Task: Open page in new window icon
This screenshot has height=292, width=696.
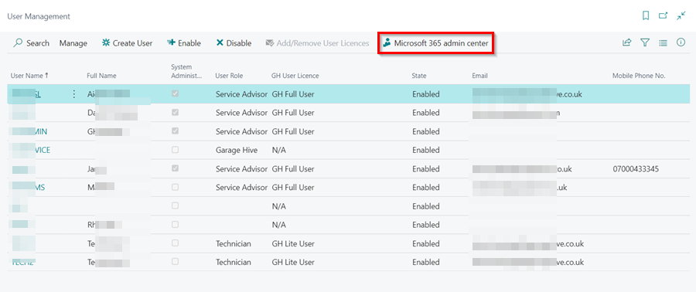Action: (x=664, y=16)
